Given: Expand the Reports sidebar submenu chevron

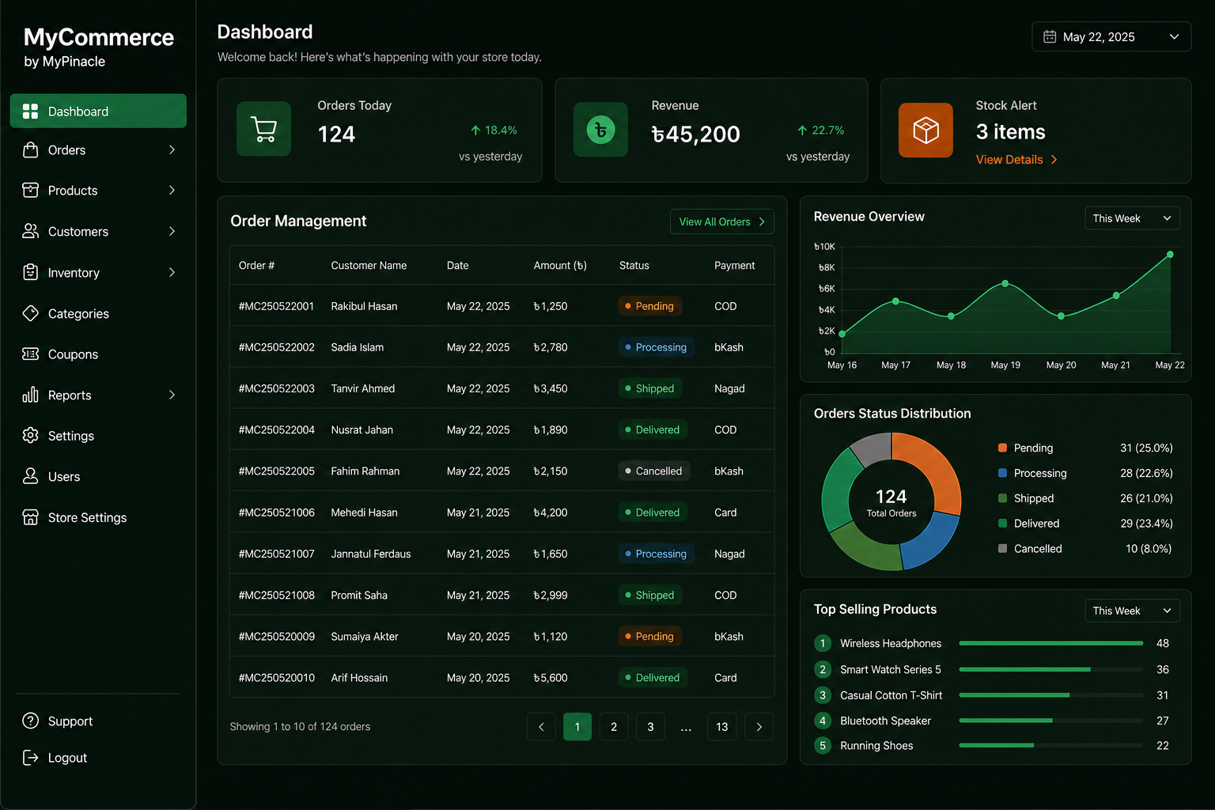Looking at the screenshot, I should pos(172,395).
